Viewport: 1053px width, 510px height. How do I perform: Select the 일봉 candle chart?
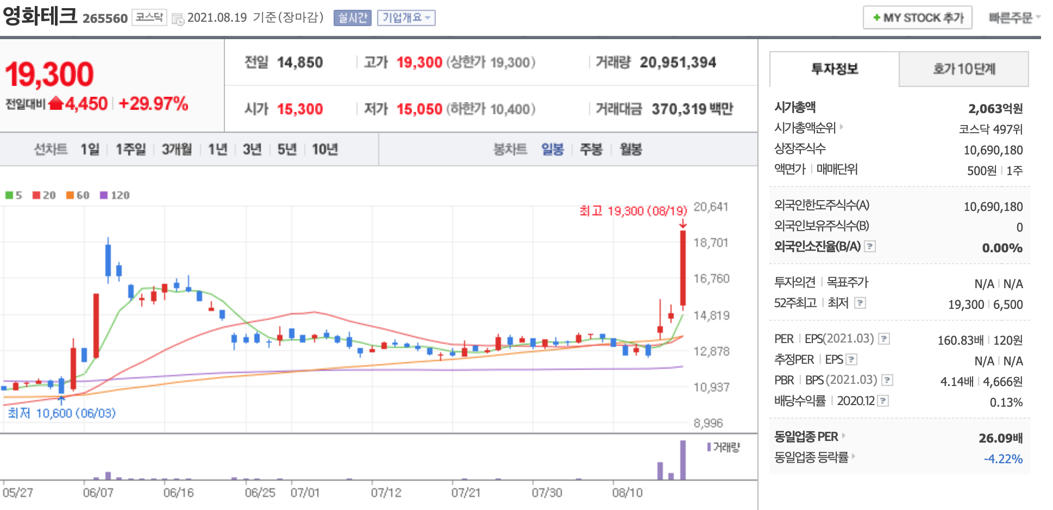(553, 149)
